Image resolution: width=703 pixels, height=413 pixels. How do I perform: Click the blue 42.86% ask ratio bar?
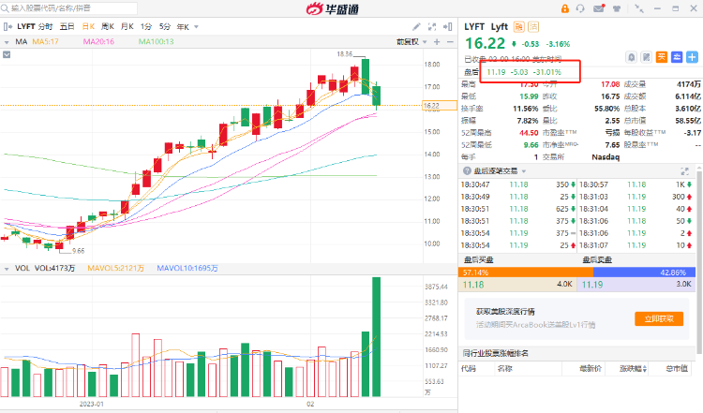tap(644, 273)
